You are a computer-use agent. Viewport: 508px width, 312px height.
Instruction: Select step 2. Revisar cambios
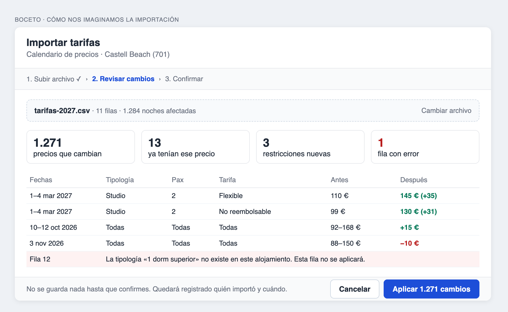123,79
